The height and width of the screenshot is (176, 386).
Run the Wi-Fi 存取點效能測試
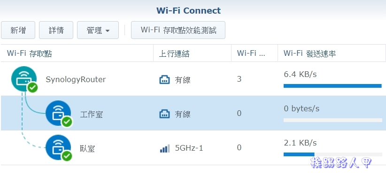pos(178,30)
